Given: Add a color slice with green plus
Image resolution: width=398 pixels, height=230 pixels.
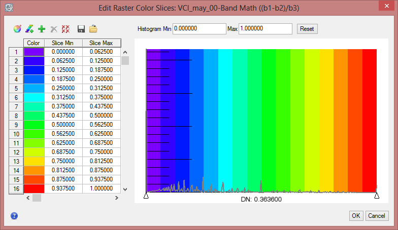Looking at the screenshot, I should point(42,29).
